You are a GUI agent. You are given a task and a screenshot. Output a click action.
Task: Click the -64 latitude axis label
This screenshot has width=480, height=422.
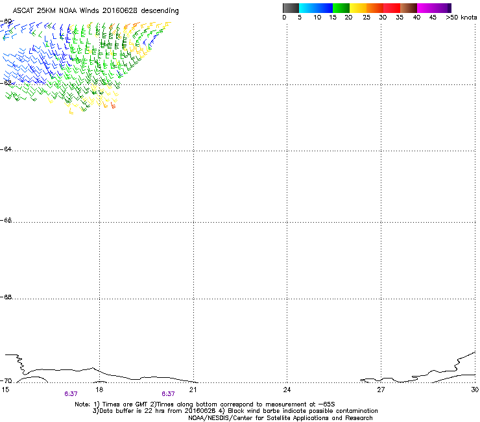click(x=6, y=149)
